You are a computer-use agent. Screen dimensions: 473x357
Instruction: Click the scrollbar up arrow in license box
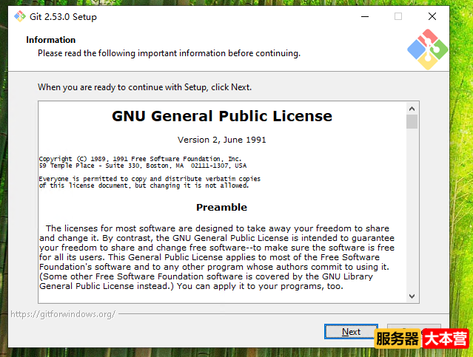pyautogui.click(x=412, y=108)
